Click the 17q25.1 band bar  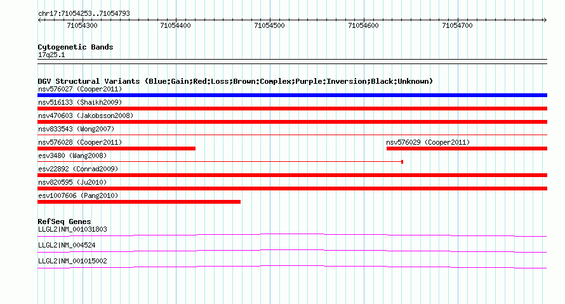292,62
